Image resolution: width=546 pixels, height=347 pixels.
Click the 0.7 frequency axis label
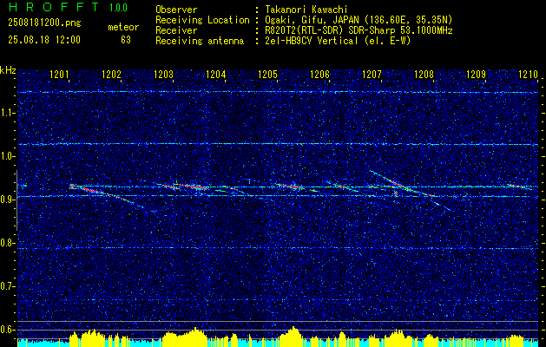pyautogui.click(x=7, y=286)
